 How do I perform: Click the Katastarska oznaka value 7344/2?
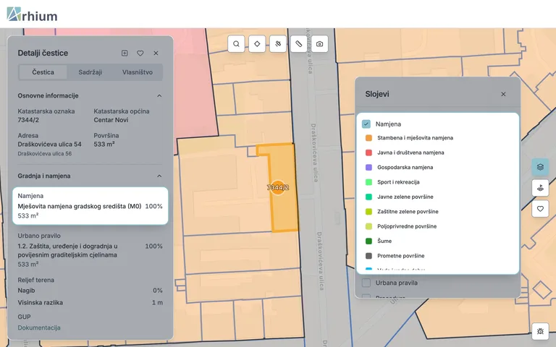28,120
